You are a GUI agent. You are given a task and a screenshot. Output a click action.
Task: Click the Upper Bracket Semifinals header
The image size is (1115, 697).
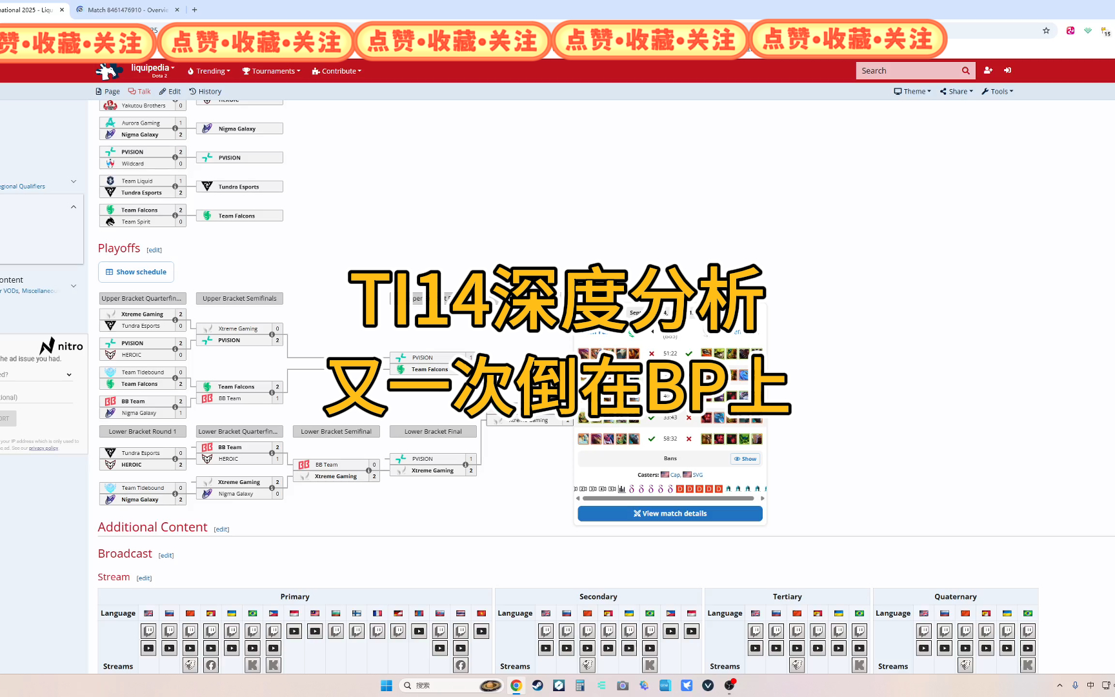point(239,299)
